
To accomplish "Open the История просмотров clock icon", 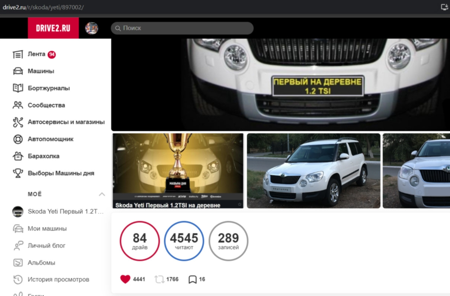I will tap(18, 279).
